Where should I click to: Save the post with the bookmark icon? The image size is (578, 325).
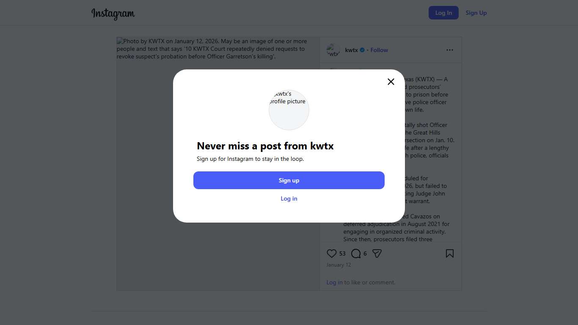tap(450, 253)
